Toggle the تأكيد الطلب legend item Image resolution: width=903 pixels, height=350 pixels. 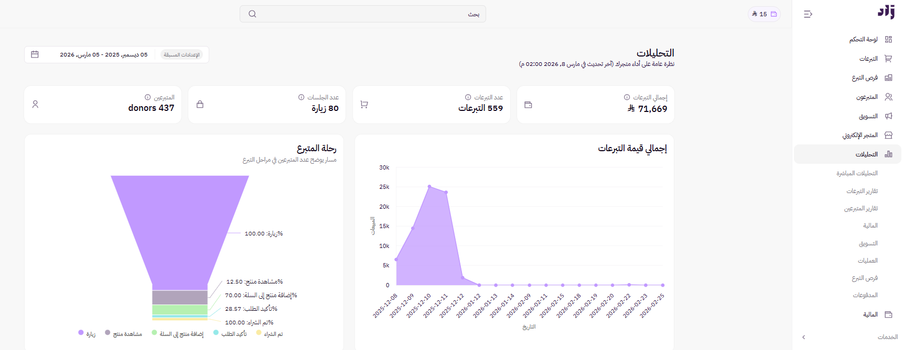pos(230,333)
